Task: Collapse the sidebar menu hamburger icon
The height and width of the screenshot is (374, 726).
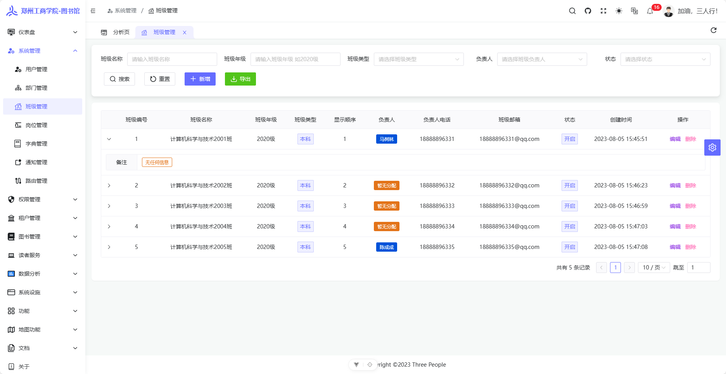Action: click(93, 11)
